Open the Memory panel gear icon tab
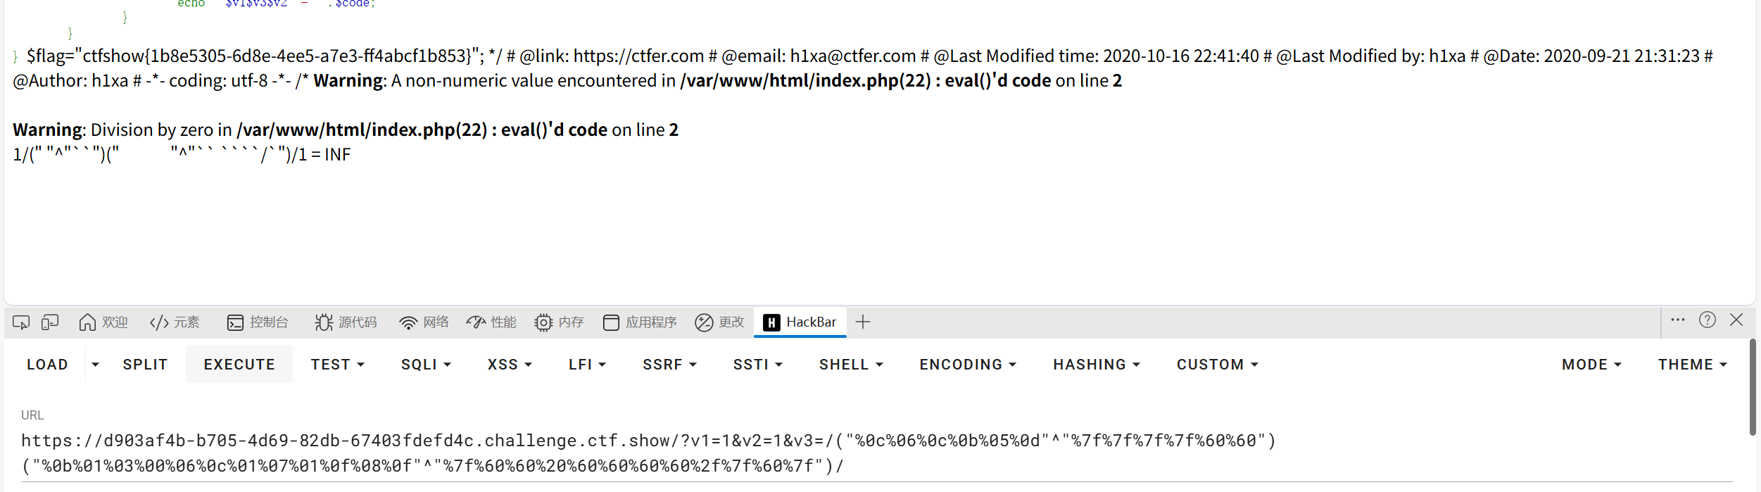The image size is (1761, 492). (x=559, y=322)
